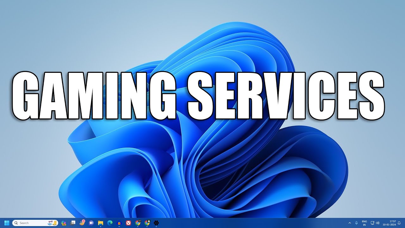Open File Explorer from the taskbar

click(101, 223)
